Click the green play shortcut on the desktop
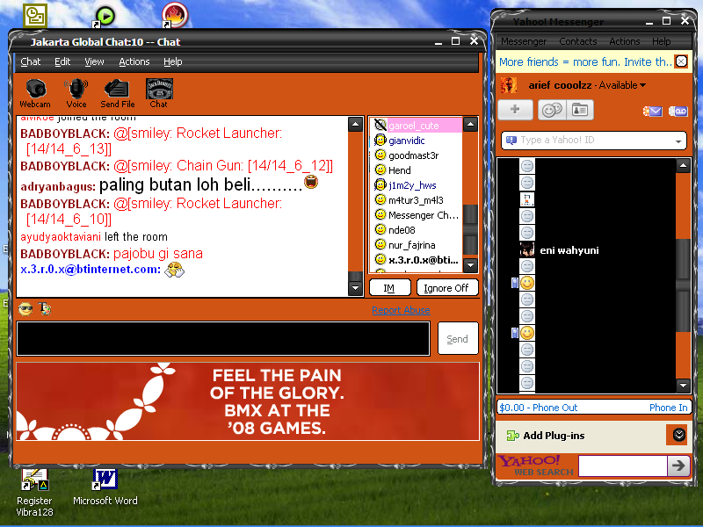 click(105, 17)
